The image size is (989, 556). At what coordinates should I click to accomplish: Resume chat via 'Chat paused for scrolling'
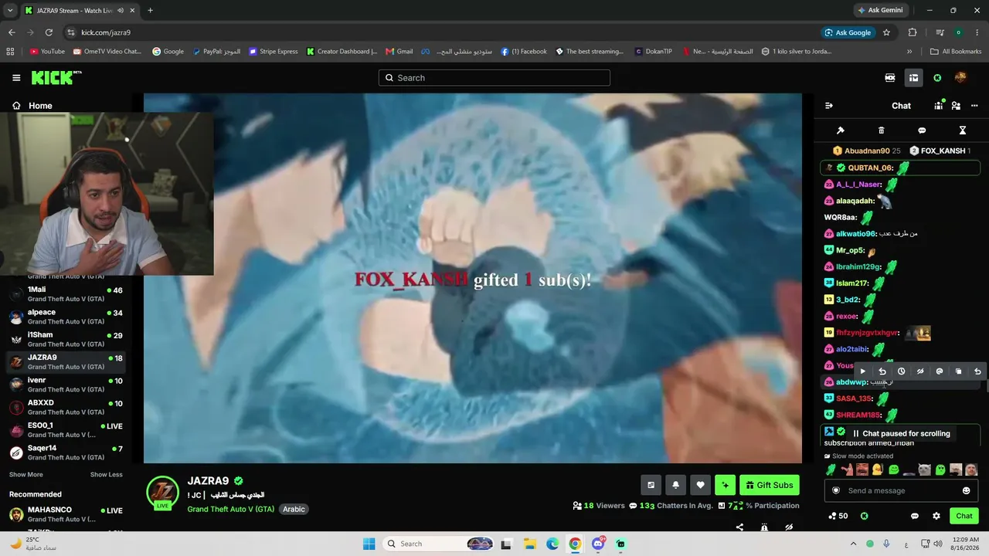point(901,433)
